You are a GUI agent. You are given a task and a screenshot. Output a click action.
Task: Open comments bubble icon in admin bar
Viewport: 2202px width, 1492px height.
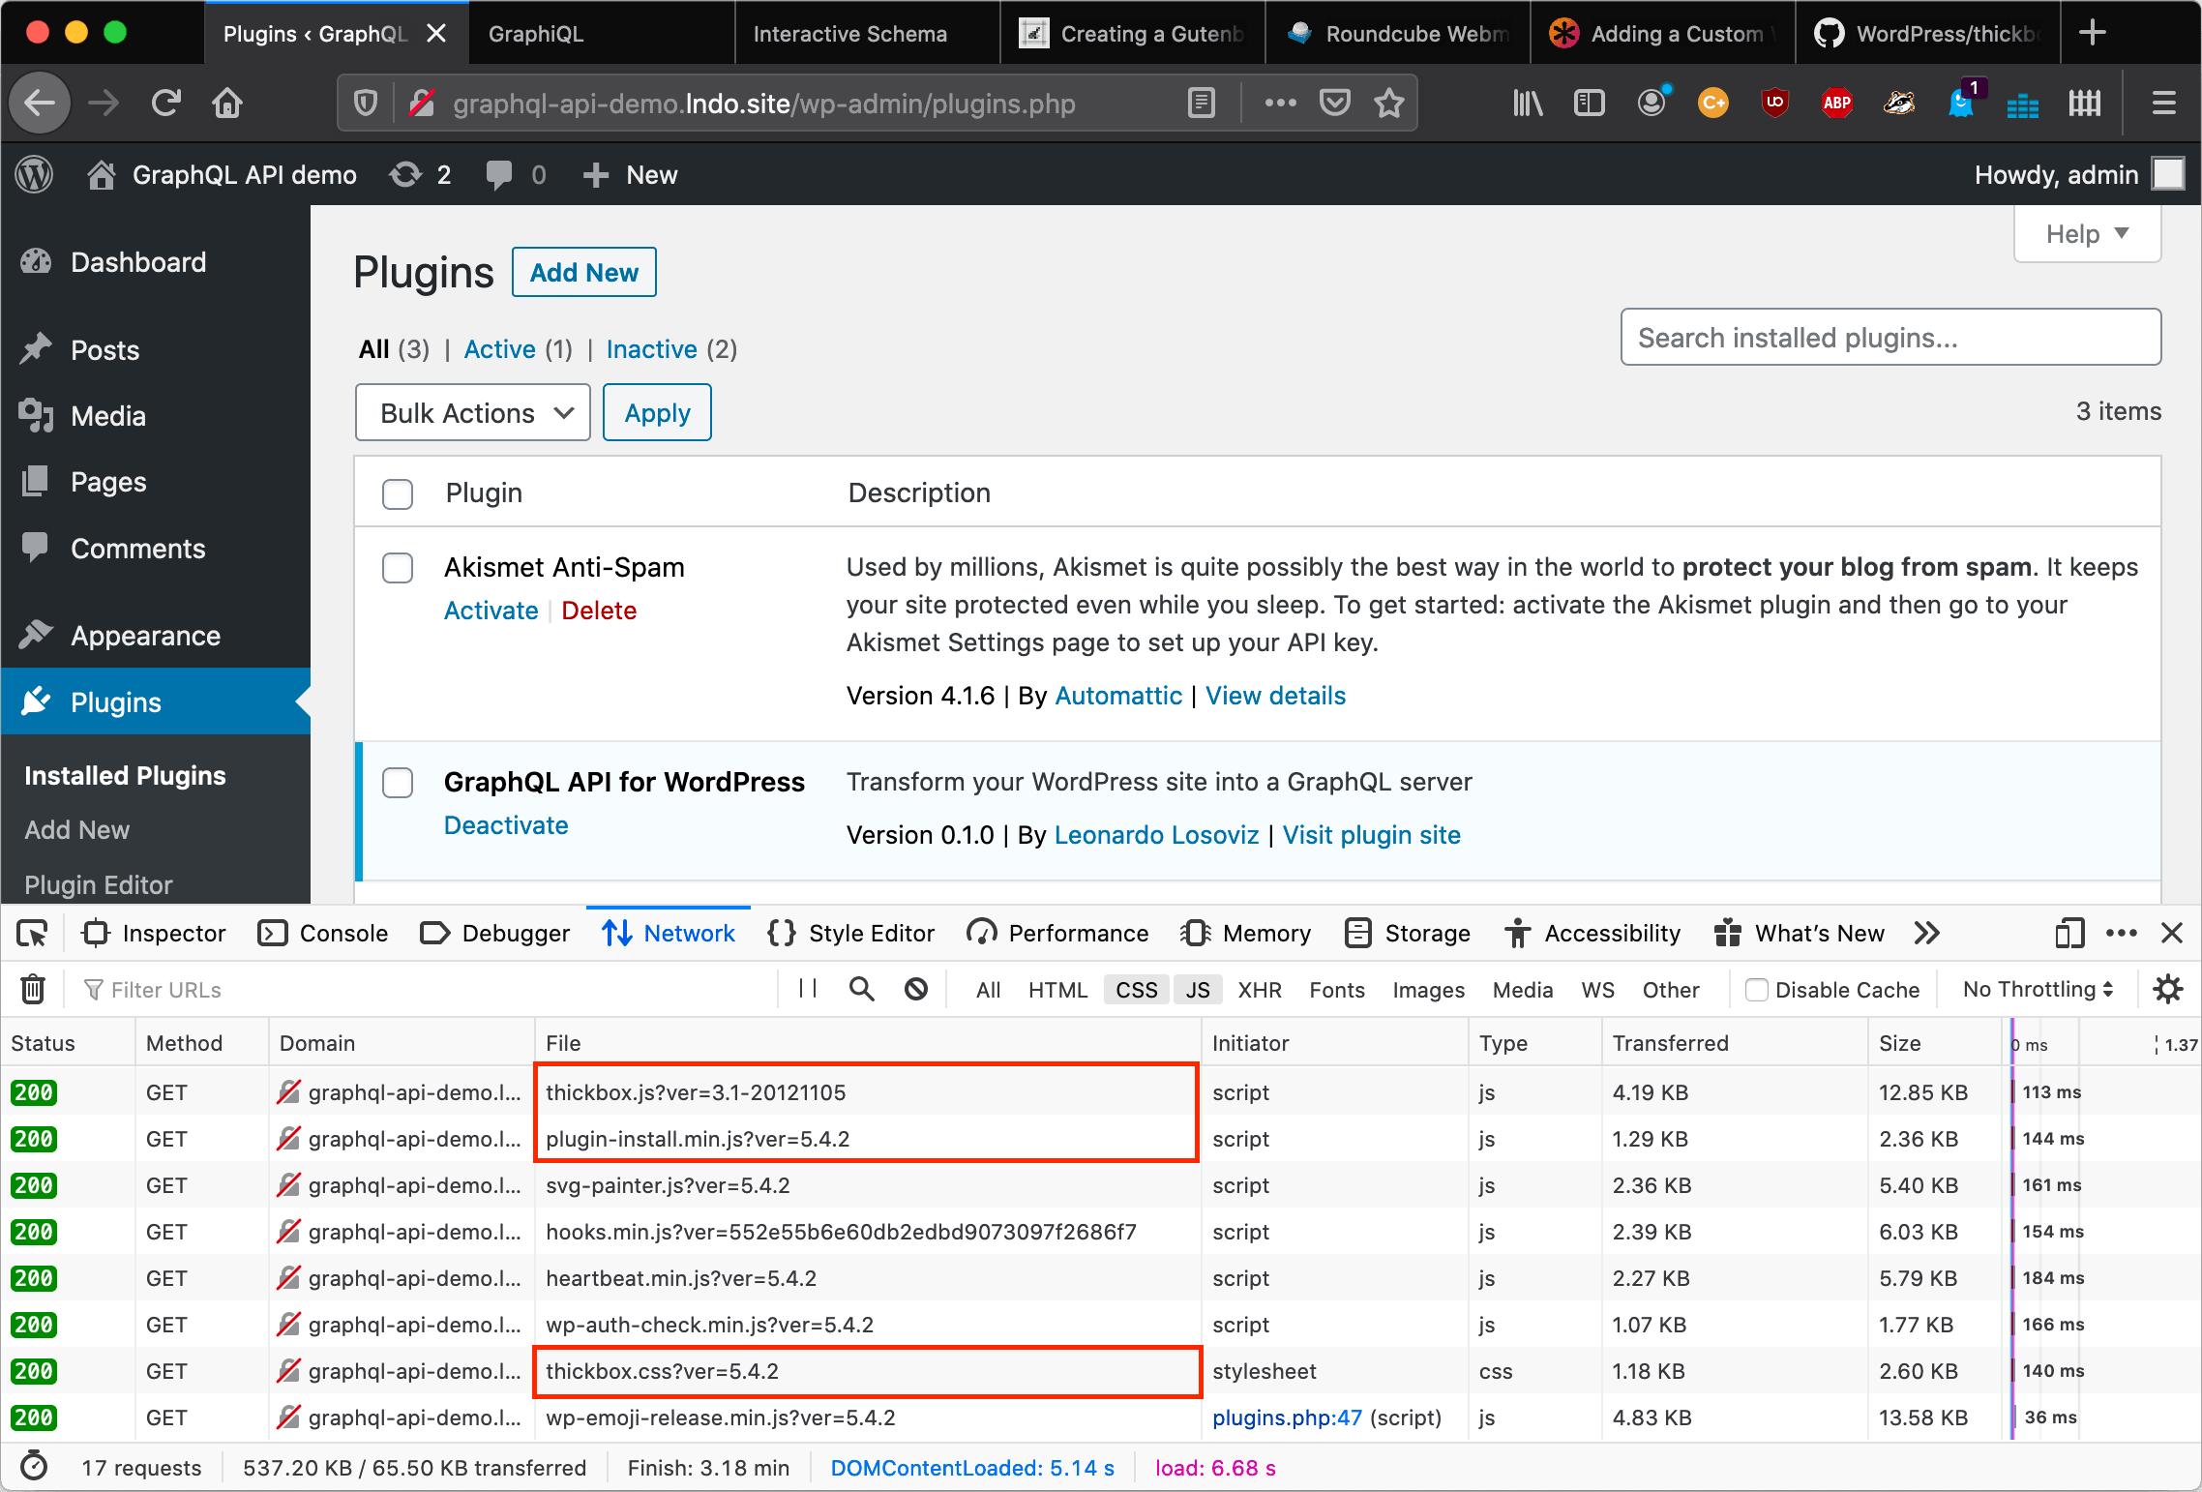[x=515, y=175]
